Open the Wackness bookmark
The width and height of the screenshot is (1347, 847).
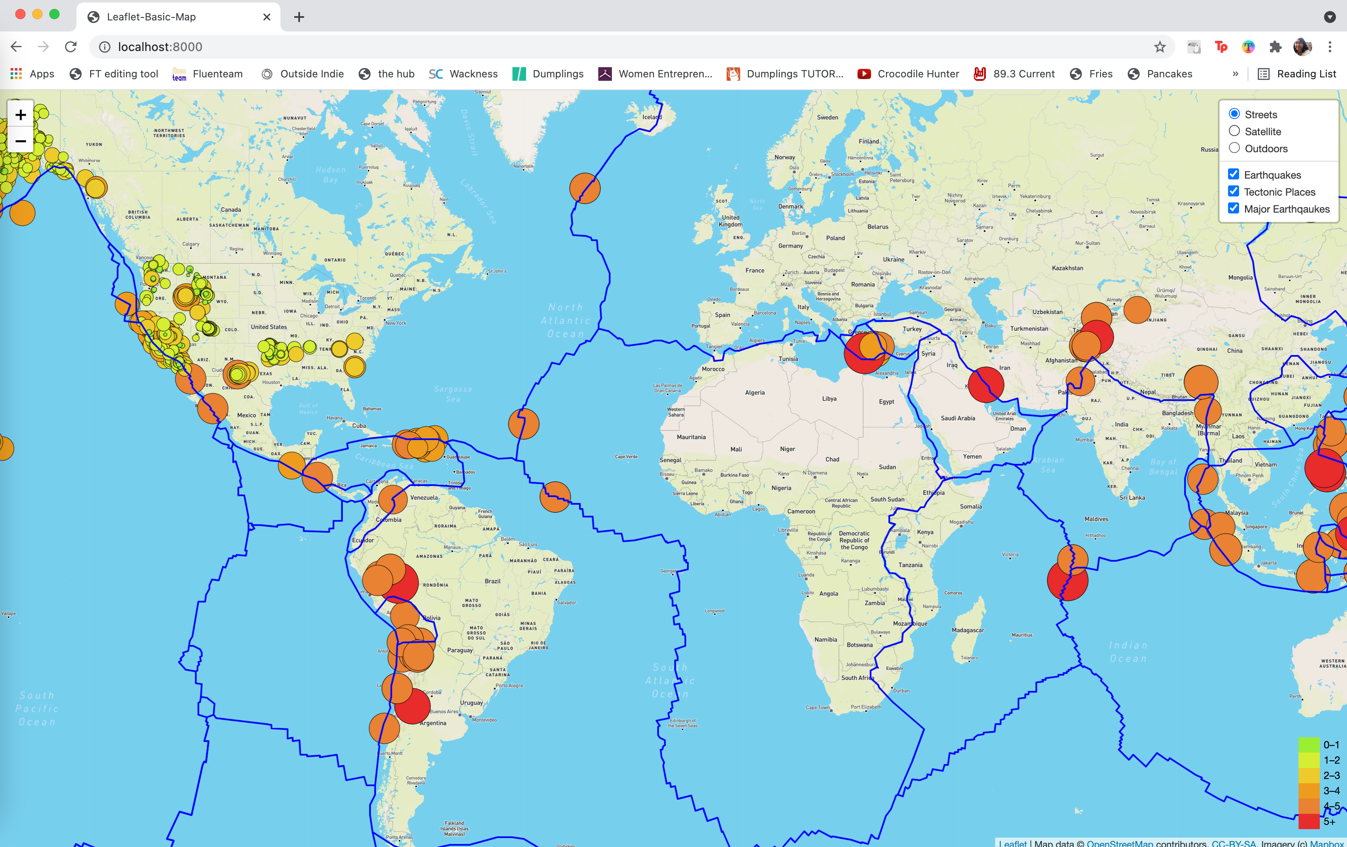tap(463, 74)
